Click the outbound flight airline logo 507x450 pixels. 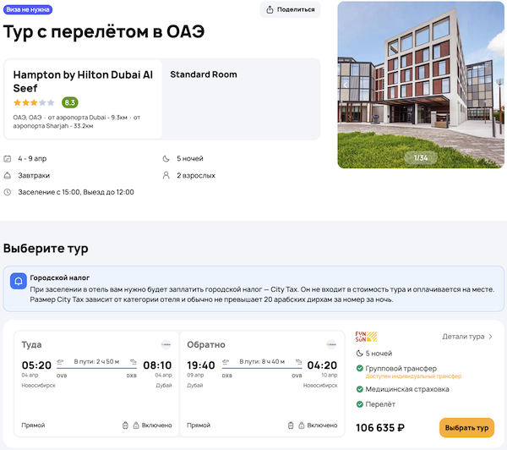166,344
